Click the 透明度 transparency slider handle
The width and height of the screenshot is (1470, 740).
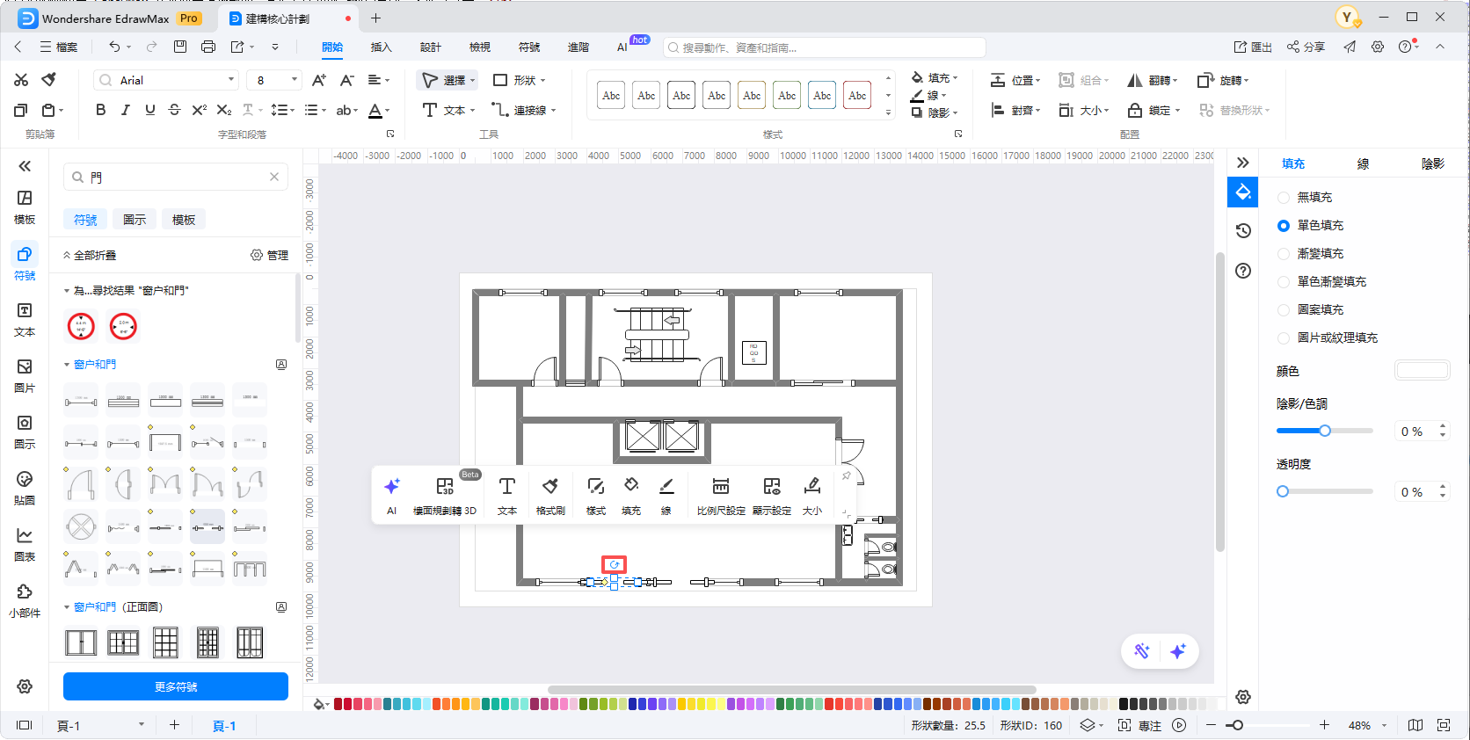(1283, 491)
